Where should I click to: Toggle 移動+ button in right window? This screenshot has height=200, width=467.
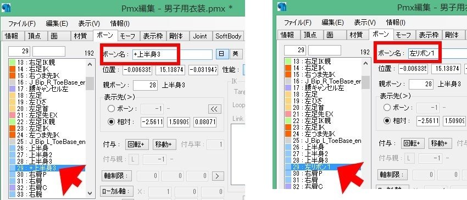(x=440, y=143)
